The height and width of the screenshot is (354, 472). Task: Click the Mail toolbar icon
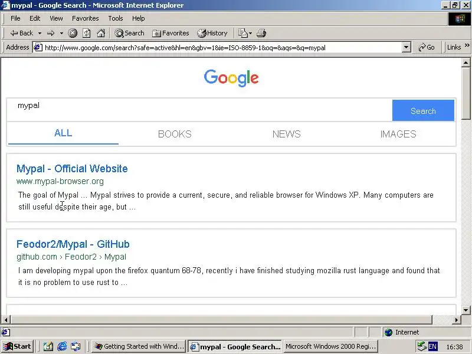(242, 33)
